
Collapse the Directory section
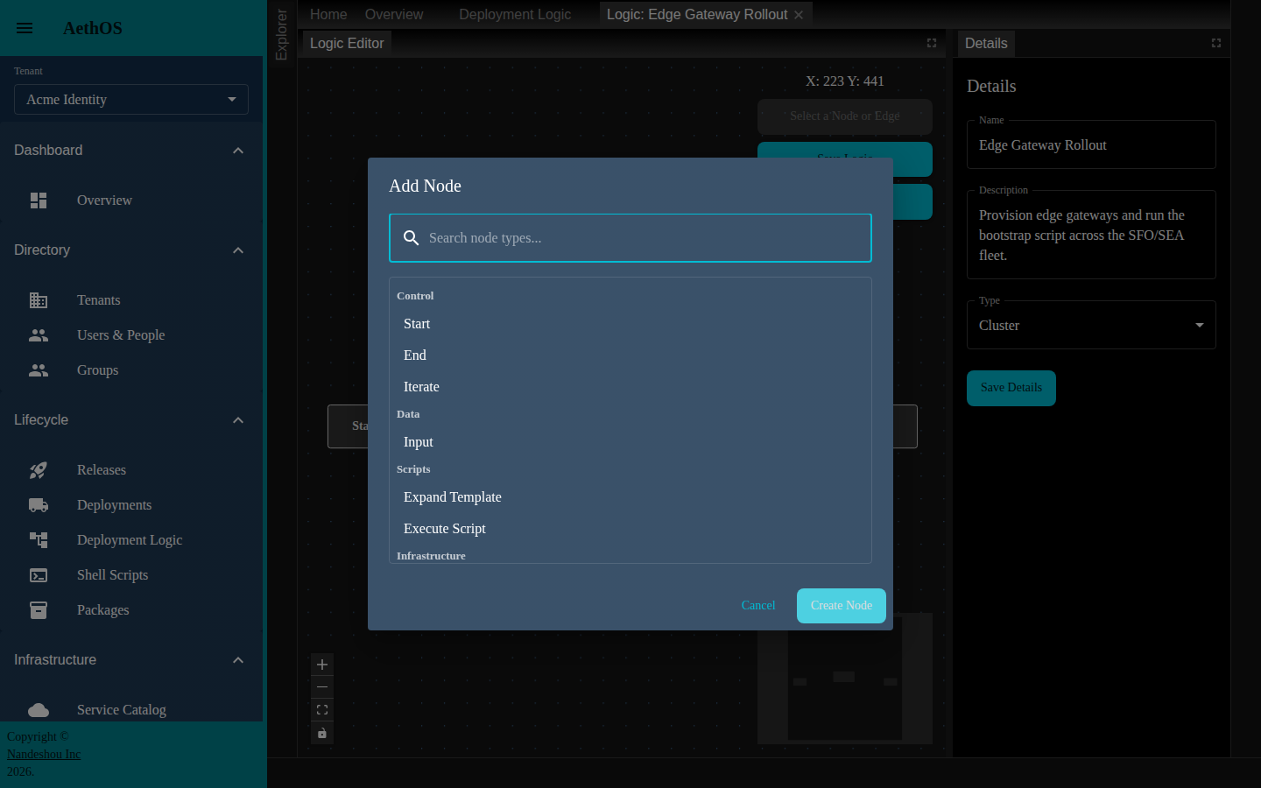(x=238, y=250)
